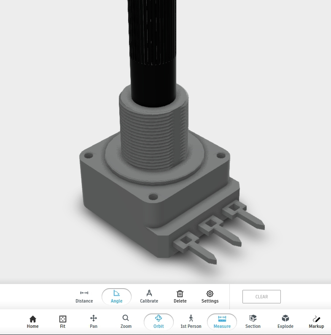Toggle the Measure tool

(x=222, y=322)
